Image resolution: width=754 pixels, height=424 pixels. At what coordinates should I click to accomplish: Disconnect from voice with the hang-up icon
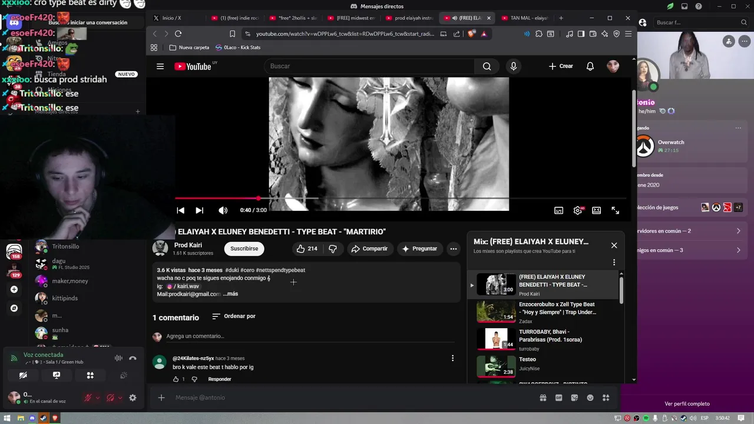pyautogui.click(x=133, y=358)
